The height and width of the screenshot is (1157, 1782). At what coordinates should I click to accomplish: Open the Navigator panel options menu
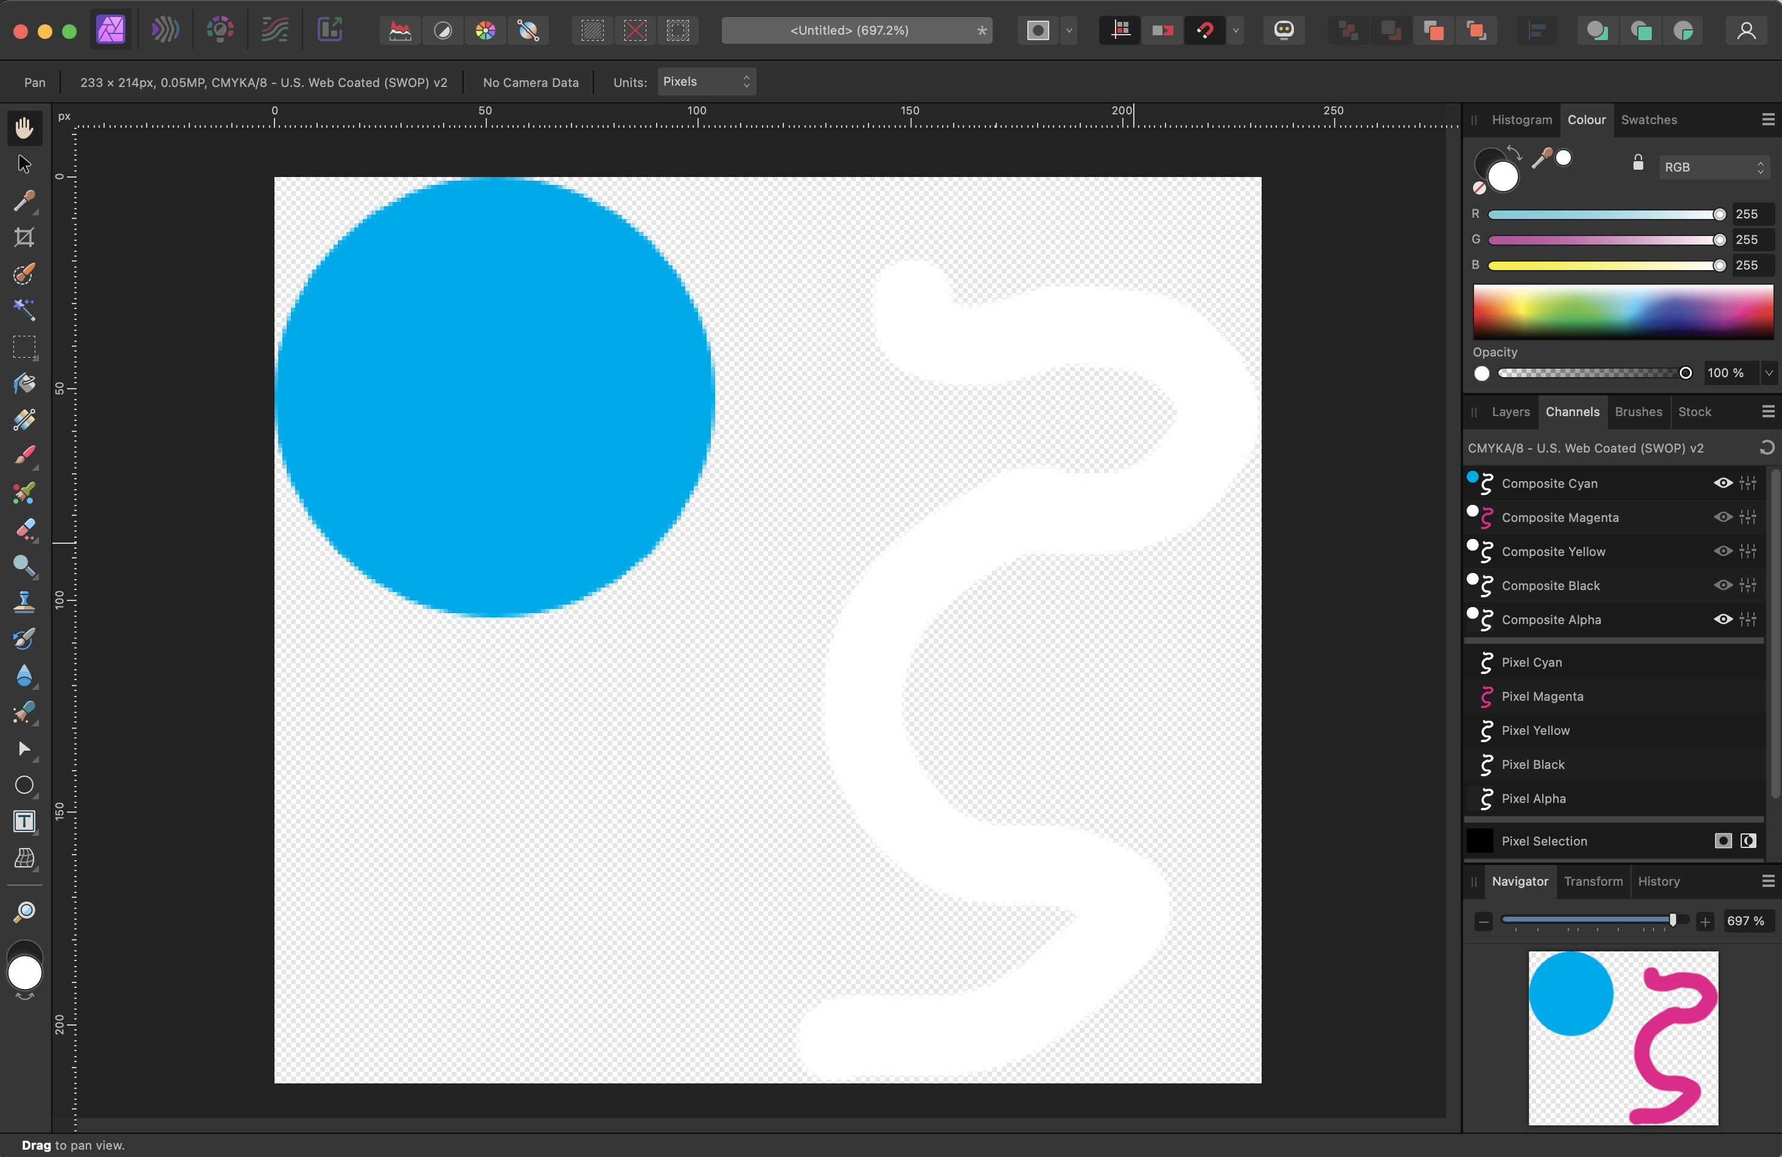1768,881
